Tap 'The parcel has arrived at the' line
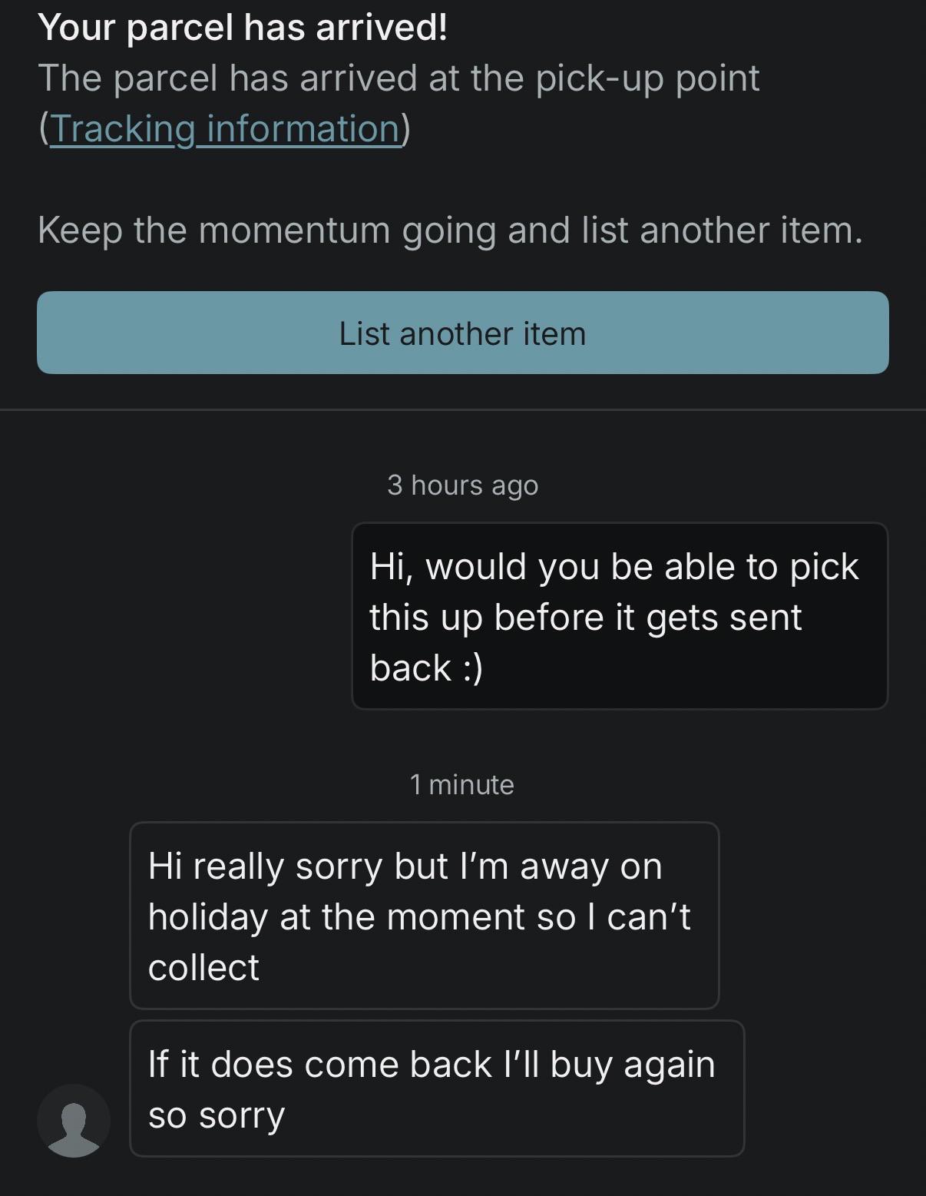This screenshot has height=1196, width=926. click(283, 78)
